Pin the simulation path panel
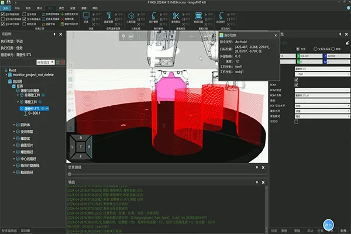This screenshot has width=351, height=234. pos(257,167)
